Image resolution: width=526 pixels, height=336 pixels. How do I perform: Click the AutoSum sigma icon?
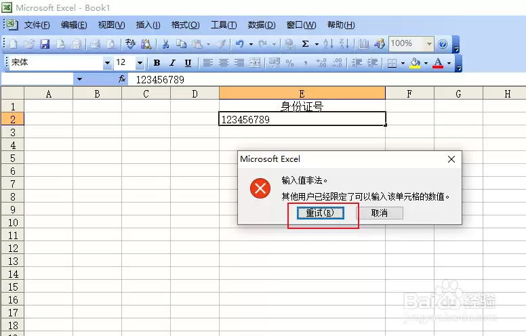[305, 44]
